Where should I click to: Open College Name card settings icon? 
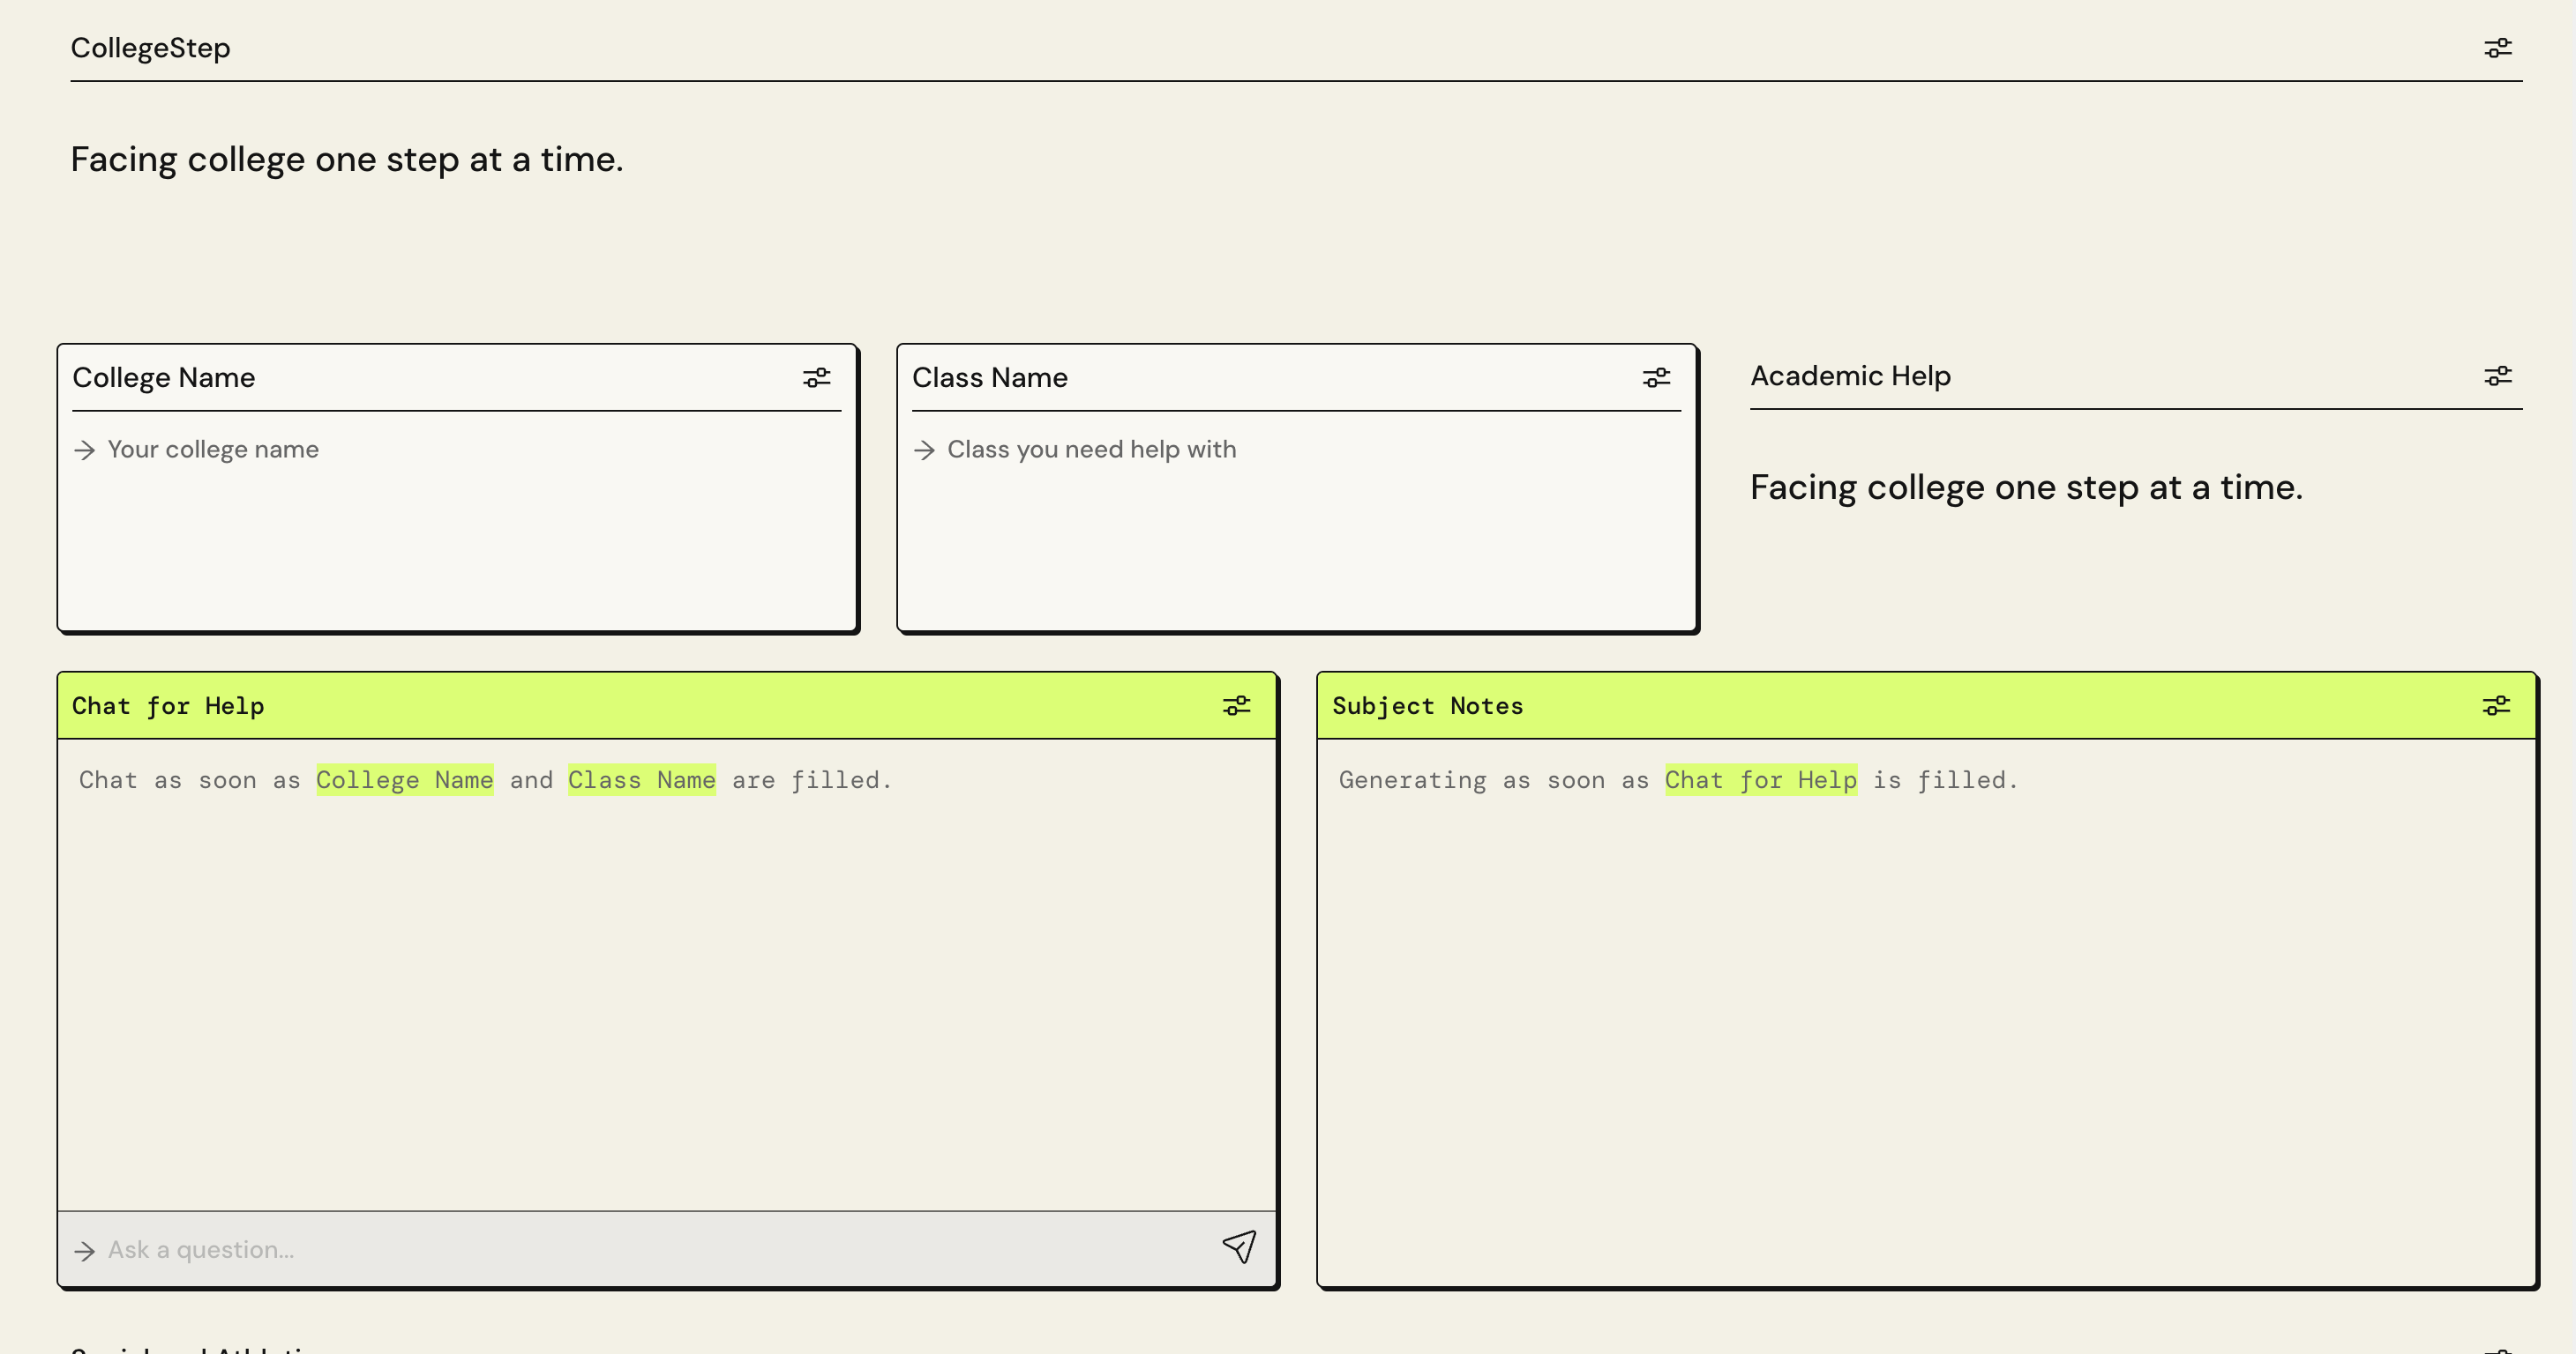click(816, 377)
